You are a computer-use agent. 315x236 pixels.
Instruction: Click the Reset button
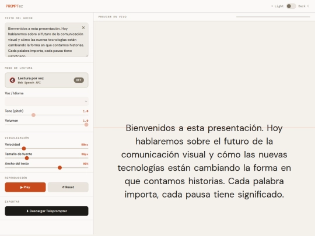[x=68, y=187]
